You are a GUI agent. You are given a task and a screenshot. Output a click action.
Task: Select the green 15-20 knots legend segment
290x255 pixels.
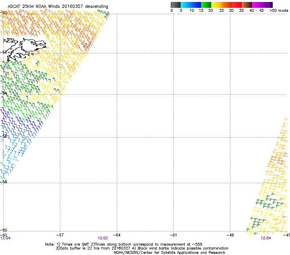coord(206,5)
